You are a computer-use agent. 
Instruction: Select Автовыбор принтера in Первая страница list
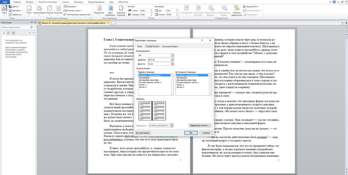(x=149, y=80)
